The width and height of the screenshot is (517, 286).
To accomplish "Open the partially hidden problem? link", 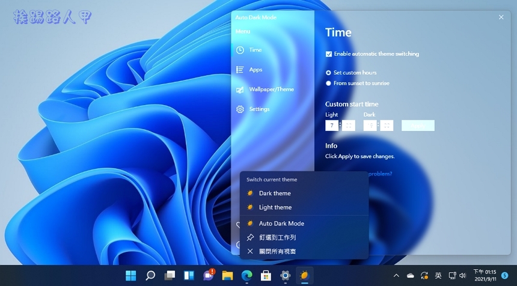I will click(380, 174).
